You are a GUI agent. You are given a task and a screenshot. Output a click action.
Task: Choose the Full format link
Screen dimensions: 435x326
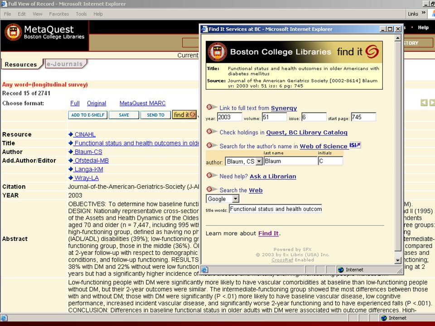[x=75, y=103]
